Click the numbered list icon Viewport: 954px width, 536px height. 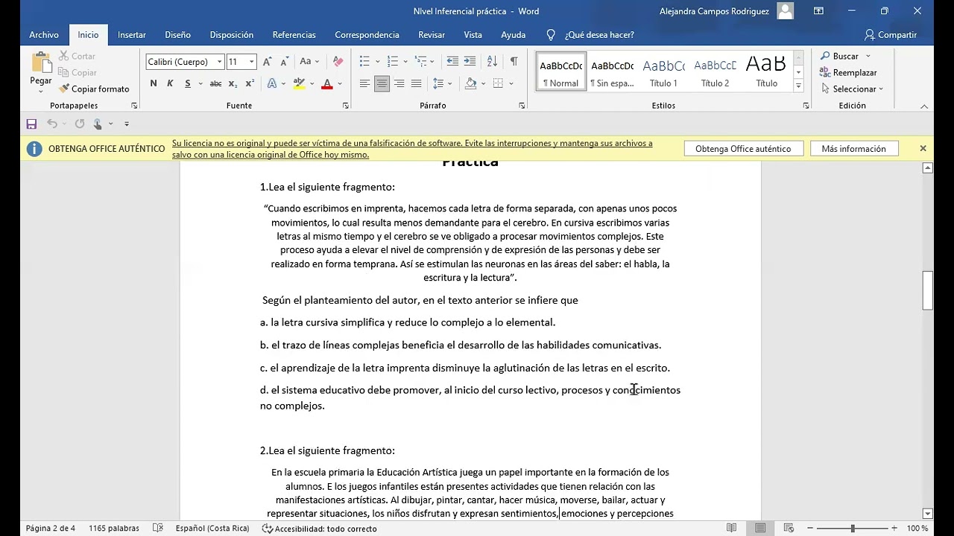(393, 62)
